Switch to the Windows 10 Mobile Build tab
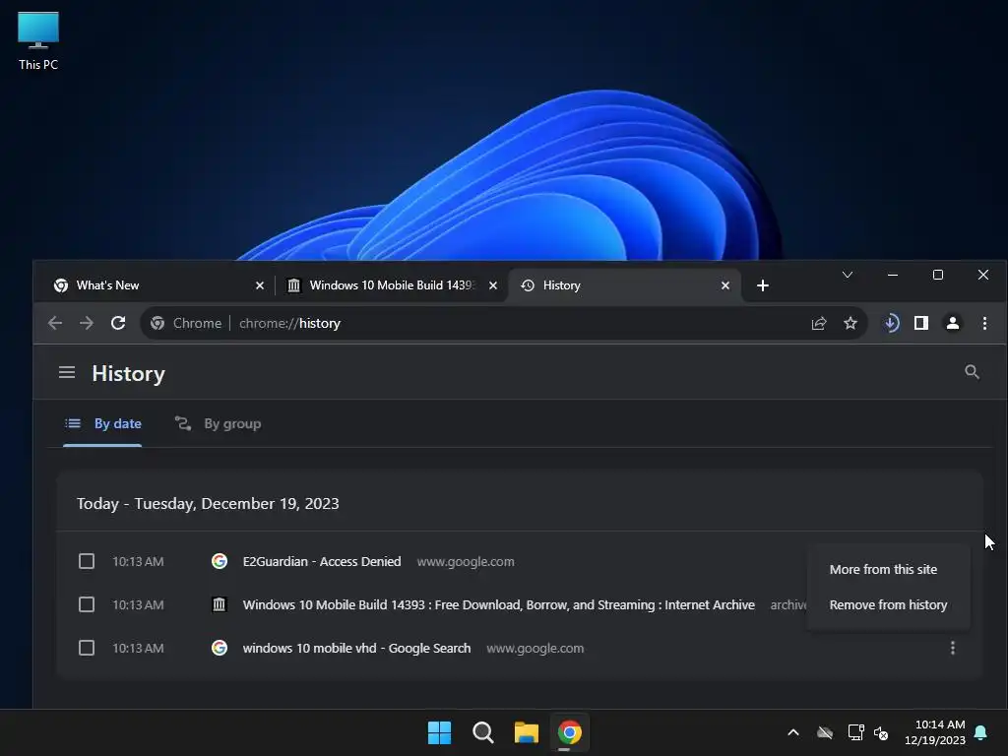Image resolution: width=1008 pixels, height=756 pixels. tap(391, 285)
